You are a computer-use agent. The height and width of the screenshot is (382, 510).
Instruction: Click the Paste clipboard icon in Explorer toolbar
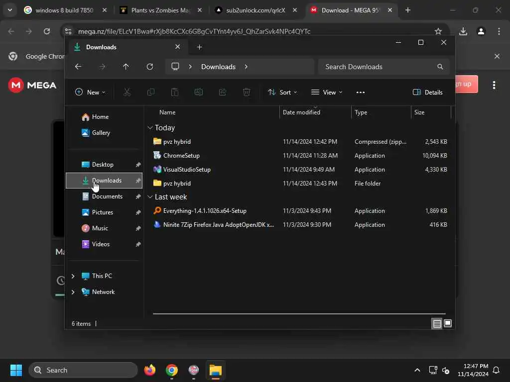(175, 92)
